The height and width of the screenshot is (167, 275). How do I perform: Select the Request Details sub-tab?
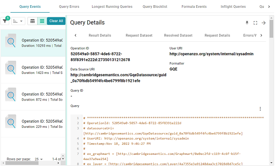[217, 36]
